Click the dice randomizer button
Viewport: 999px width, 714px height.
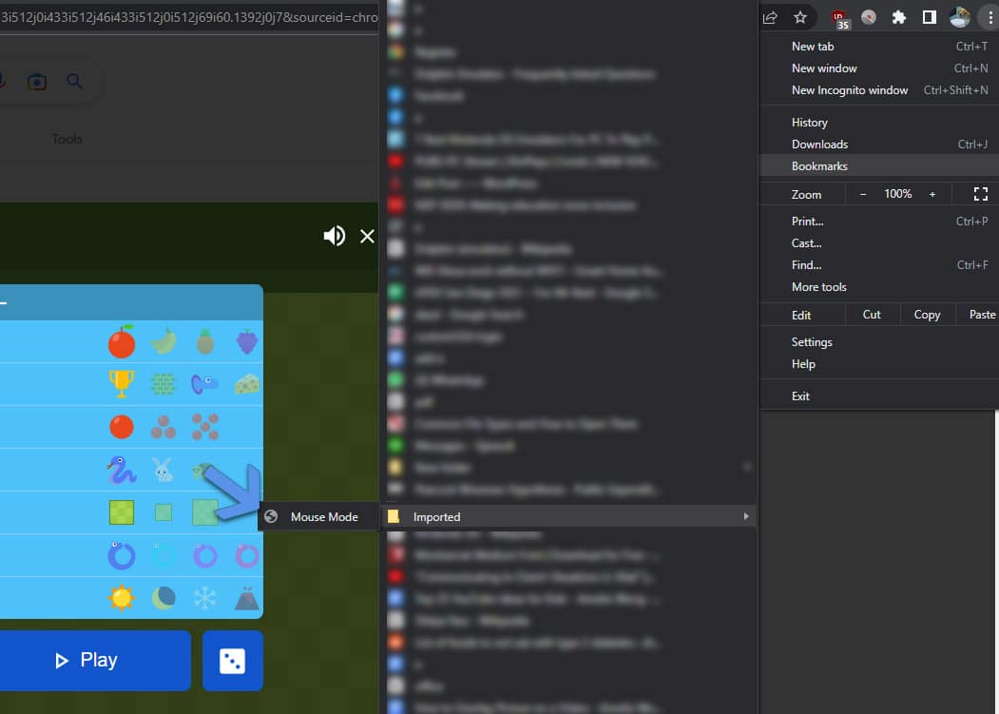click(233, 661)
